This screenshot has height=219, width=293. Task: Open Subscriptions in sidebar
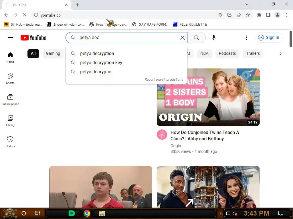[10, 100]
